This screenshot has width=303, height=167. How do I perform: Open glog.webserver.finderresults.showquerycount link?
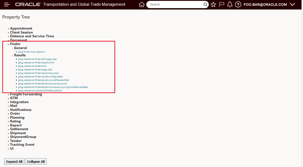click(x=43, y=84)
